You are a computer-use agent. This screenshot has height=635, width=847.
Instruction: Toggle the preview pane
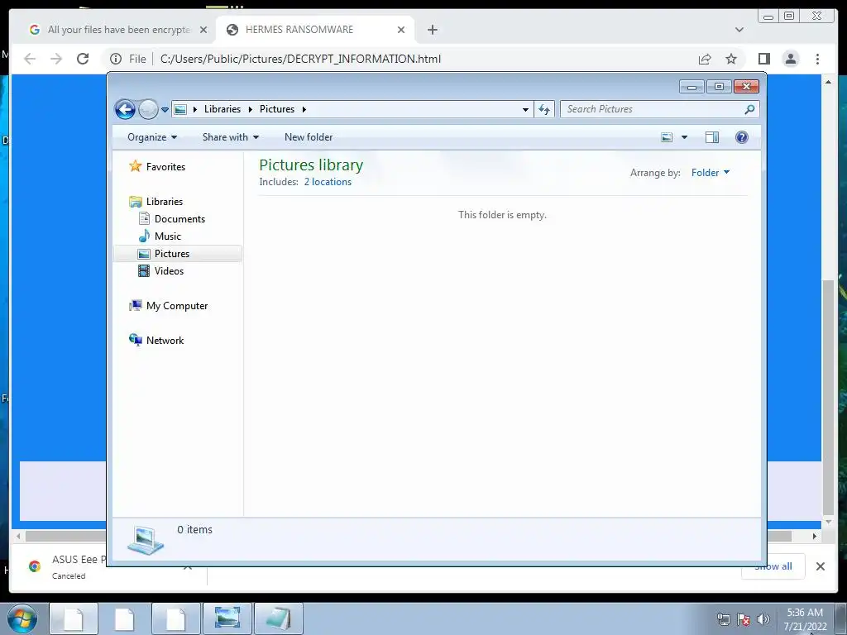pos(712,137)
